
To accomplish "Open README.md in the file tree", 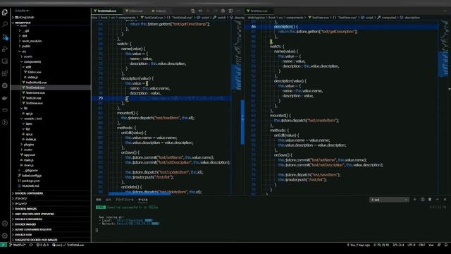I will [x=30, y=186].
